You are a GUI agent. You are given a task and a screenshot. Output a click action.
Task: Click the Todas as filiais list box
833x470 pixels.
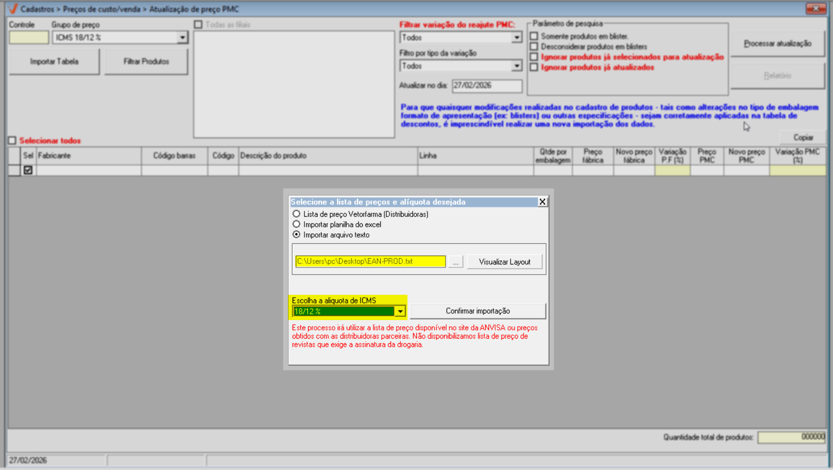pos(294,85)
